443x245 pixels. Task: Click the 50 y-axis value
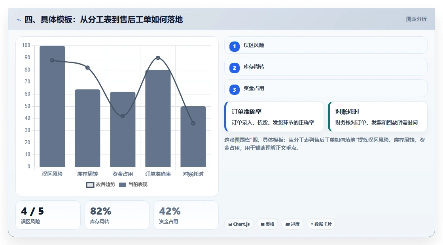coord(27,106)
